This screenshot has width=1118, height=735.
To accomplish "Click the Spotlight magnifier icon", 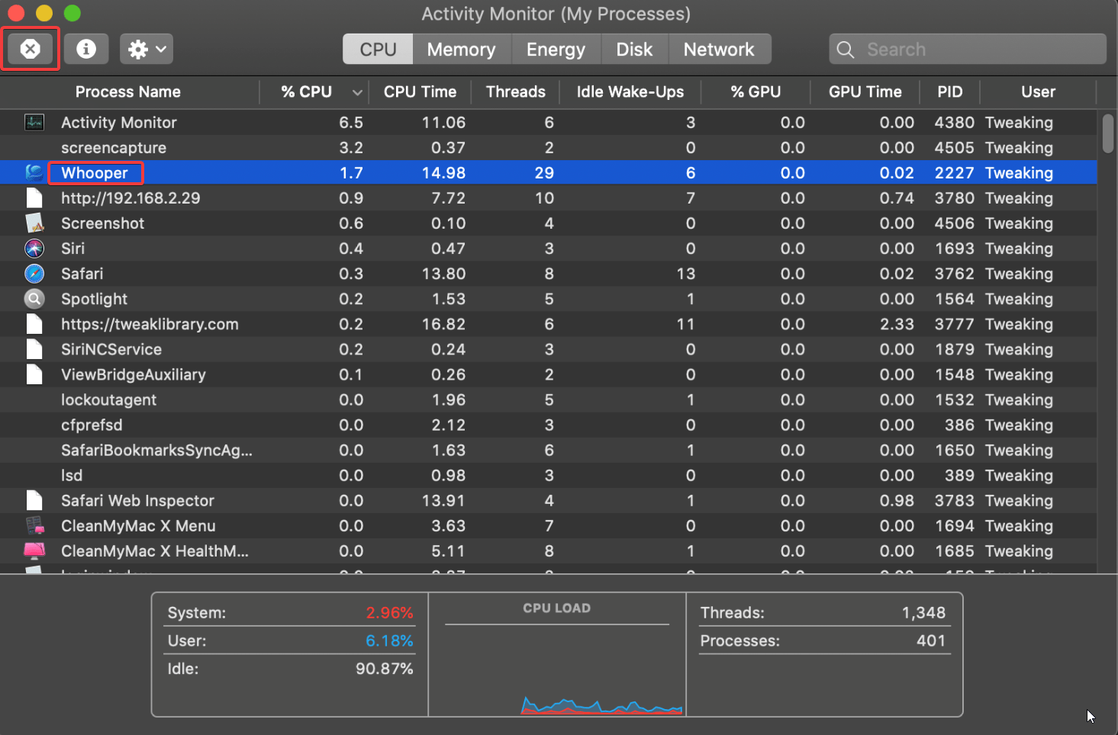I will (34, 299).
